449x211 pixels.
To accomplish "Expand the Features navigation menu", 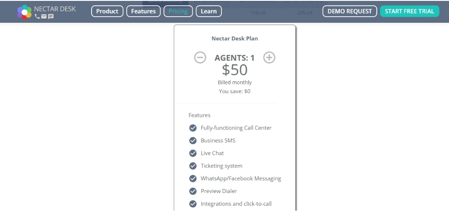I will (x=144, y=11).
